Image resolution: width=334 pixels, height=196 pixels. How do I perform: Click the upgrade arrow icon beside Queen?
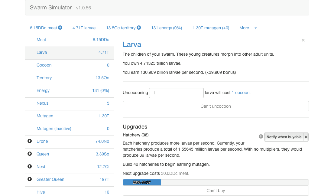point(30,154)
